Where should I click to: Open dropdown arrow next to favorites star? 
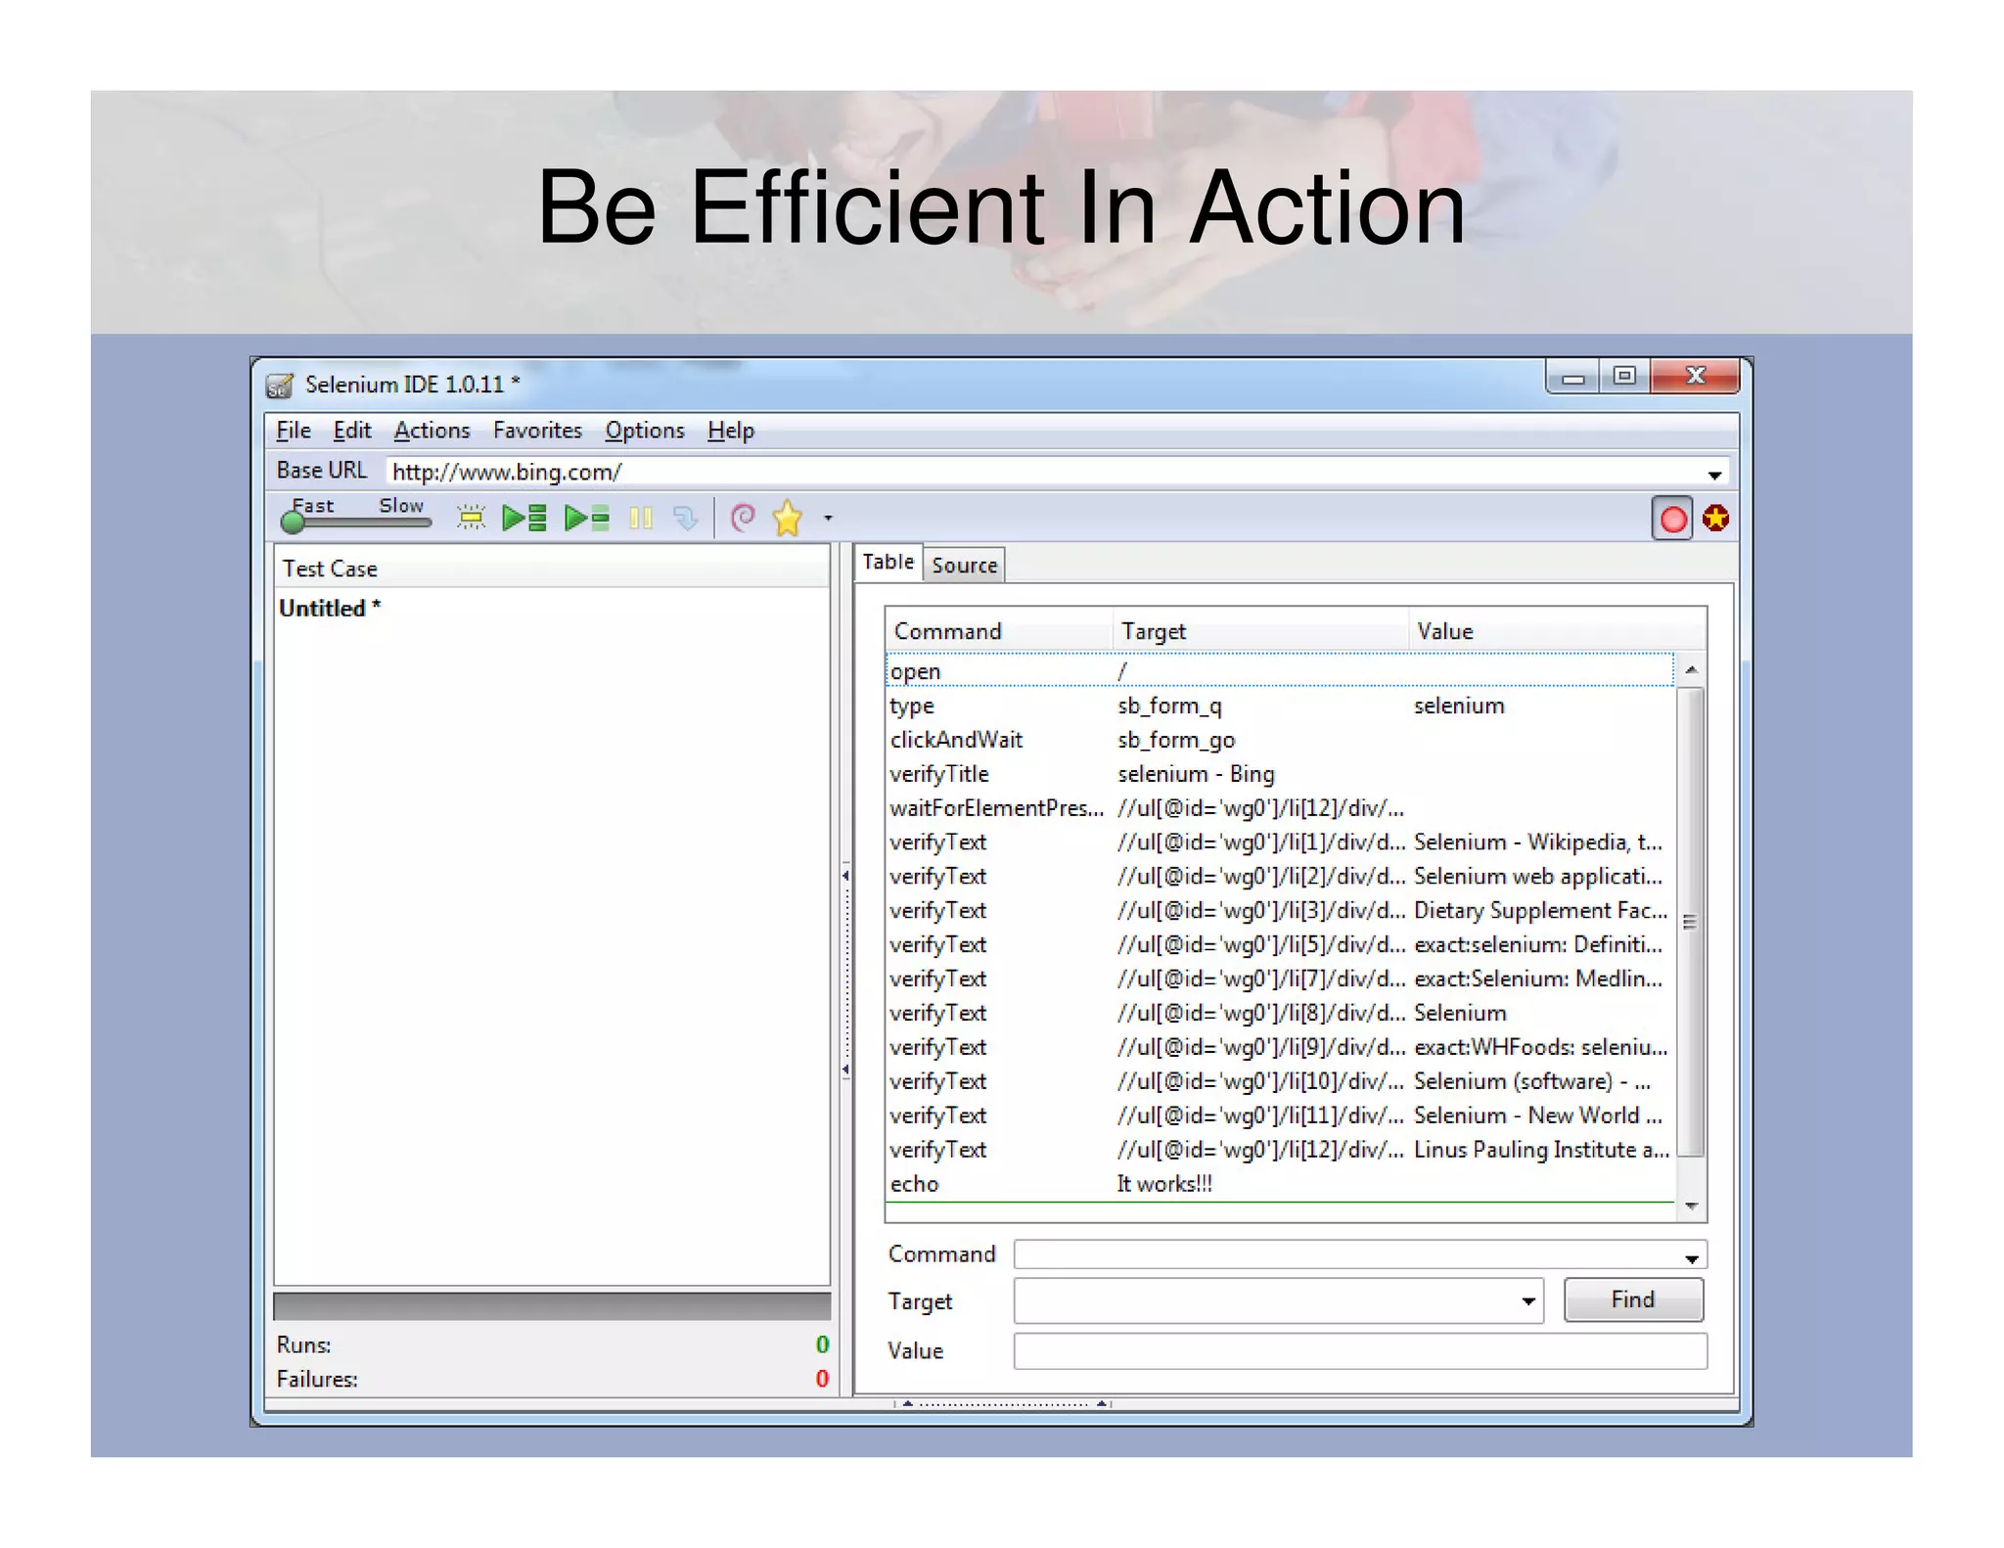tap(828, 518)
